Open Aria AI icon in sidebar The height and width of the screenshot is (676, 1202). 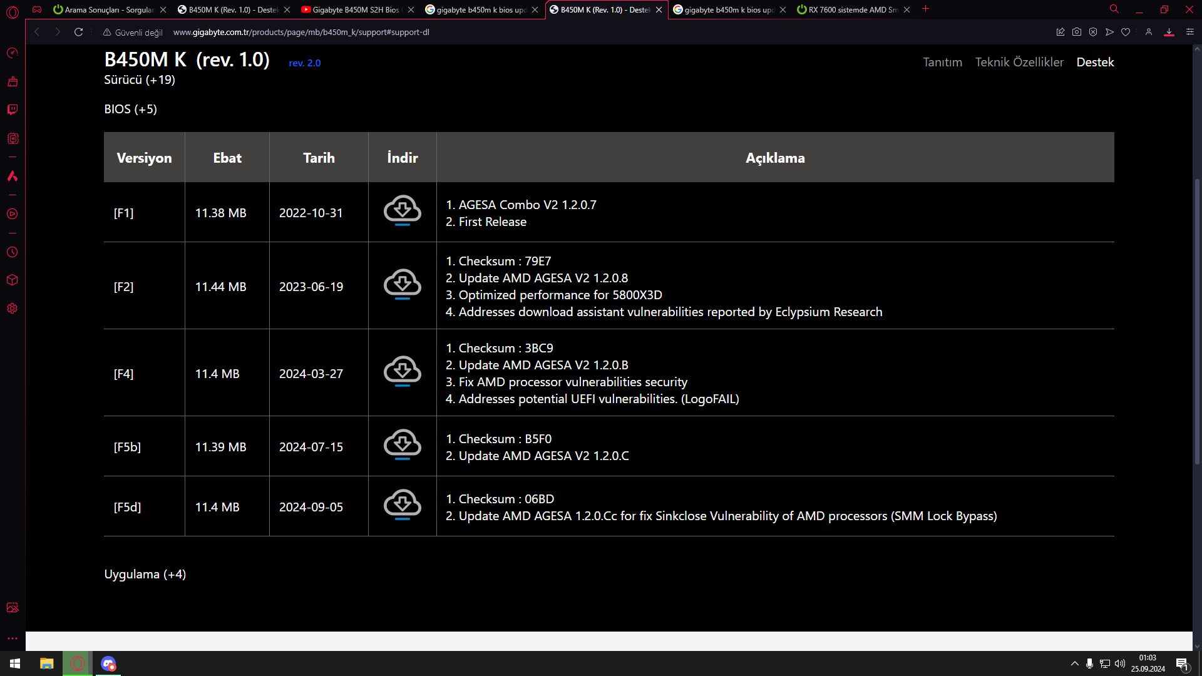pos(13,176)
